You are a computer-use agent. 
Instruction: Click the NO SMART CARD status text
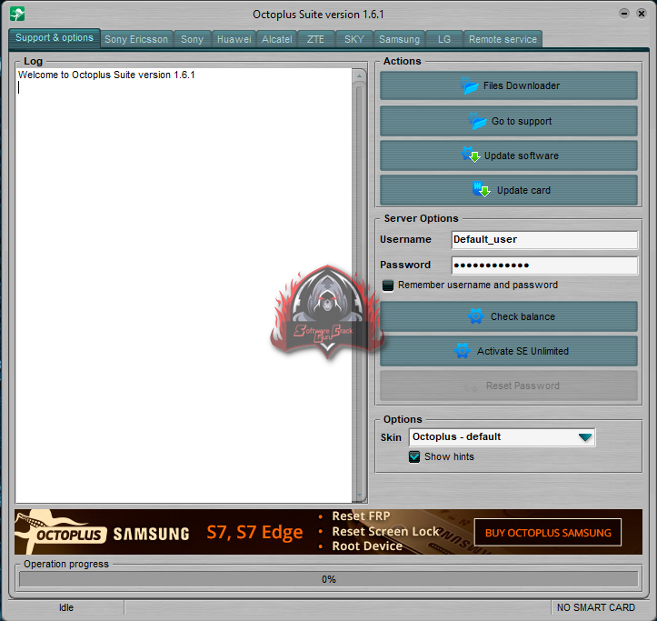click(x=596, y=607)
